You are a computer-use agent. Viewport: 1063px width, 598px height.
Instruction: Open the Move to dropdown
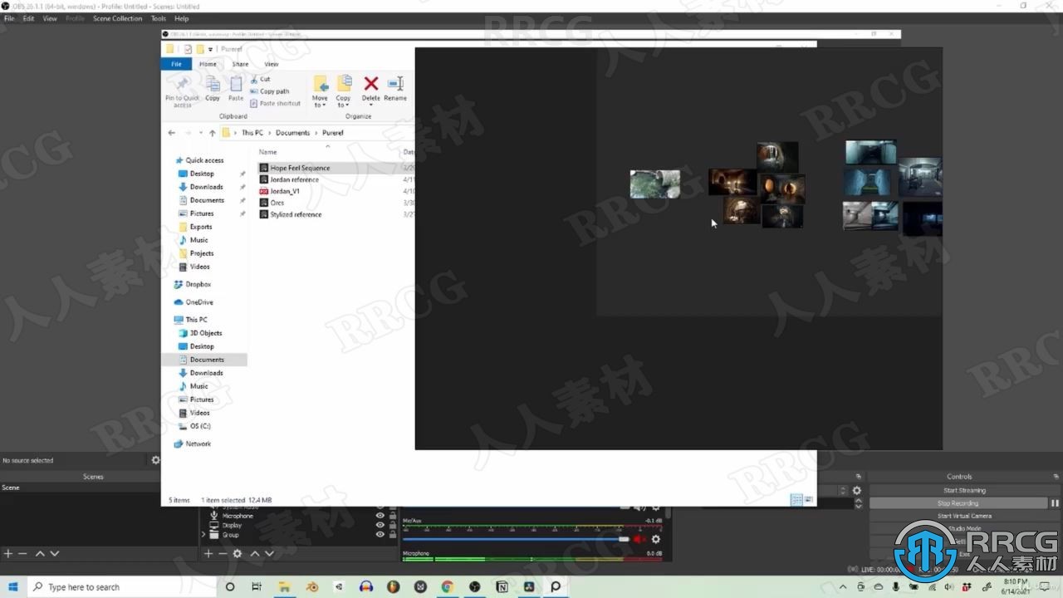(320, 101)
